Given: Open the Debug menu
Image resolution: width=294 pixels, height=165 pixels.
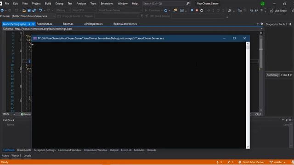Looking at the screenshot, I should coord(59,4).
